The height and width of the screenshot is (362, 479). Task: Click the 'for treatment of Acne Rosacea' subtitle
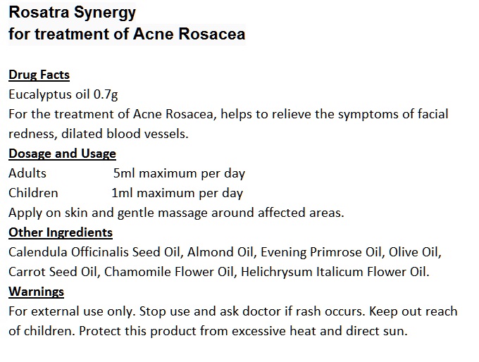click(127, 34)
